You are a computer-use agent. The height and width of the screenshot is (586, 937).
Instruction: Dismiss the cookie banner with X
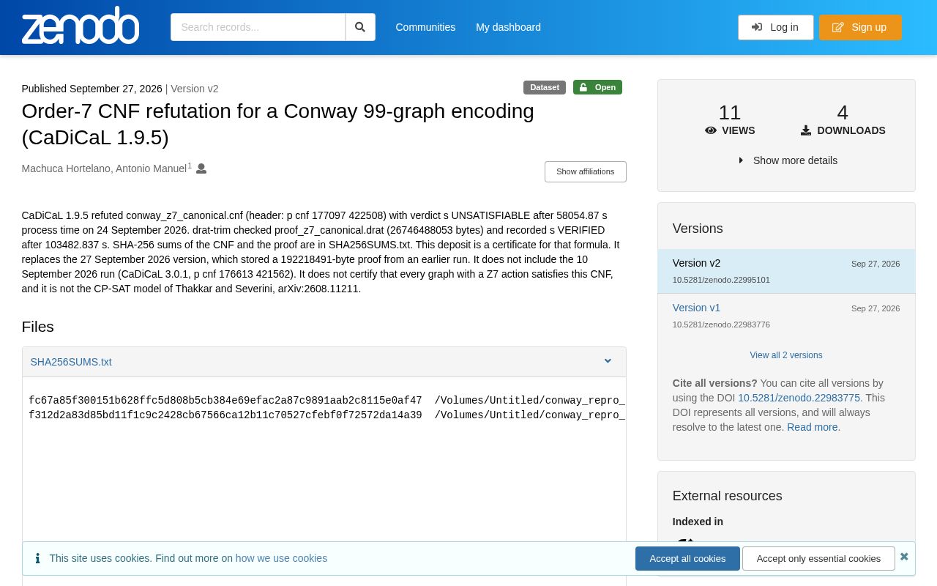pos(904,557)
